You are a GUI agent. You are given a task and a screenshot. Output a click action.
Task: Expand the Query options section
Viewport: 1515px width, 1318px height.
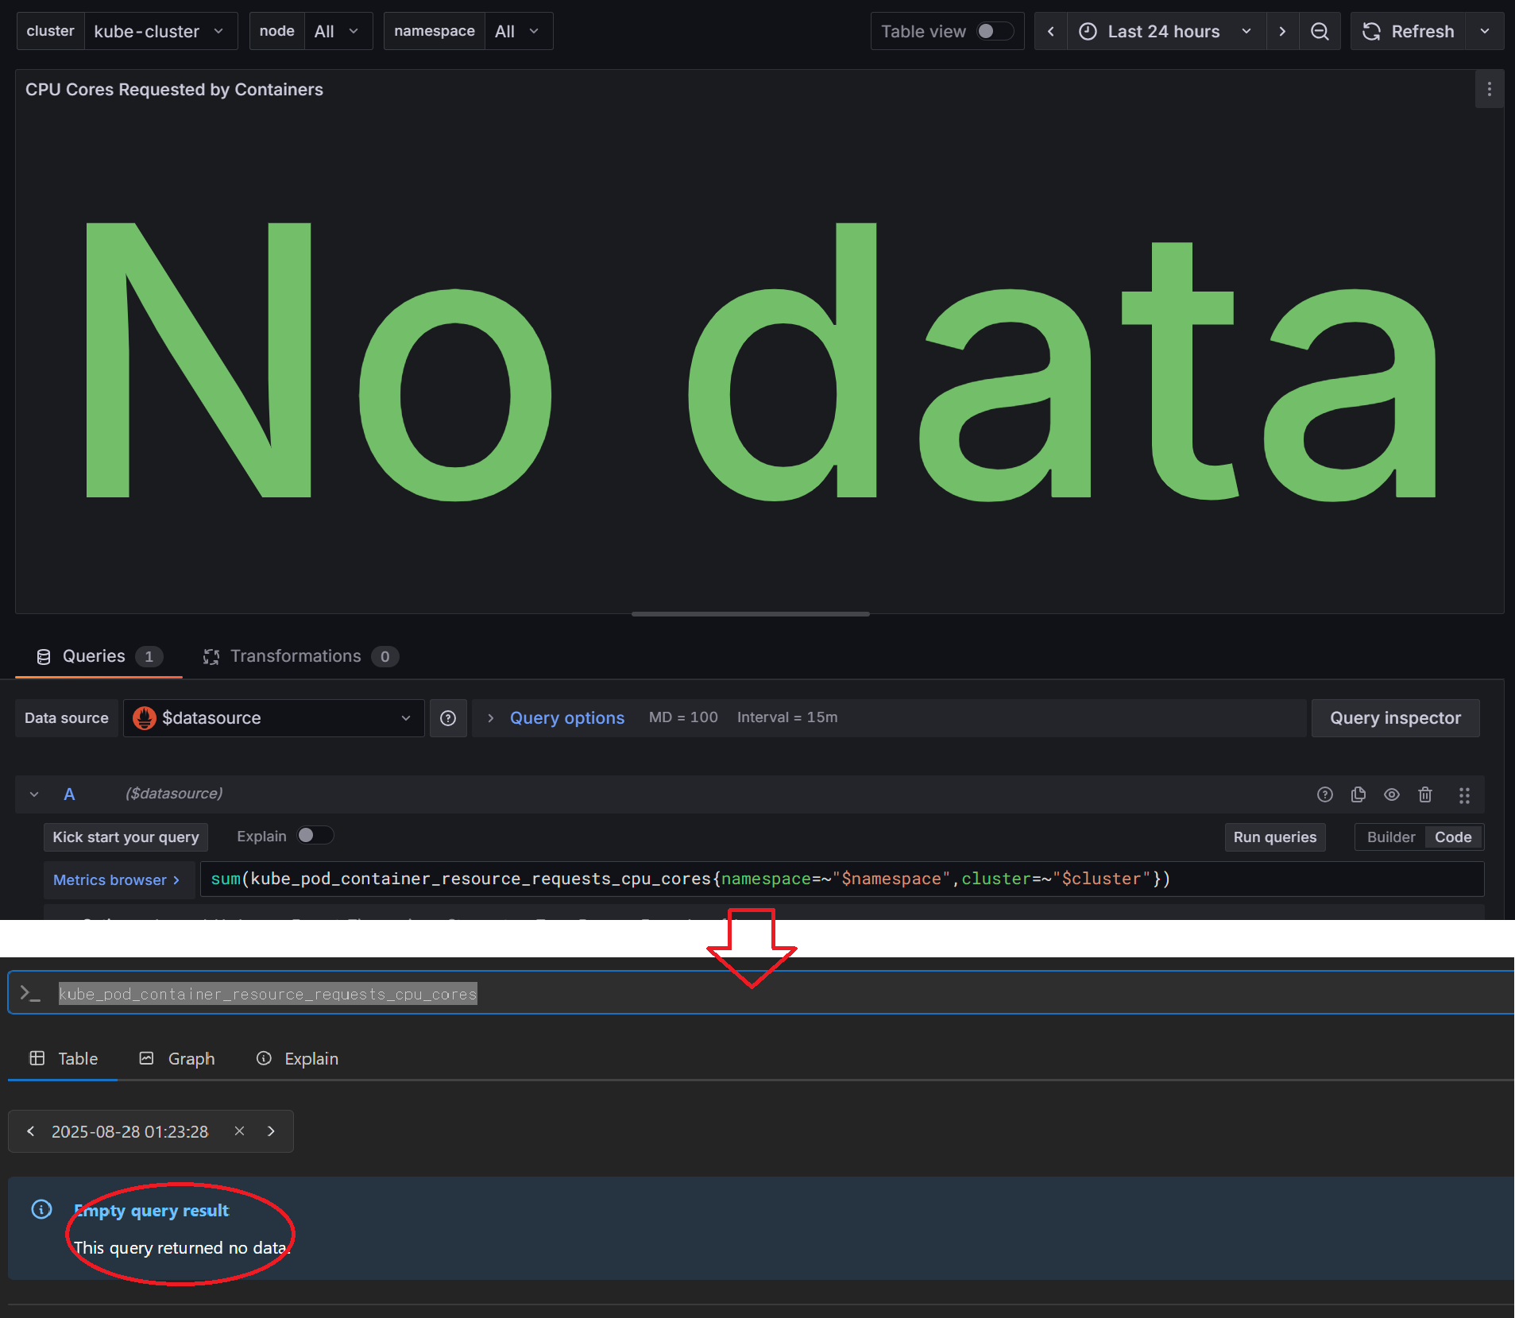coord(566,718)
